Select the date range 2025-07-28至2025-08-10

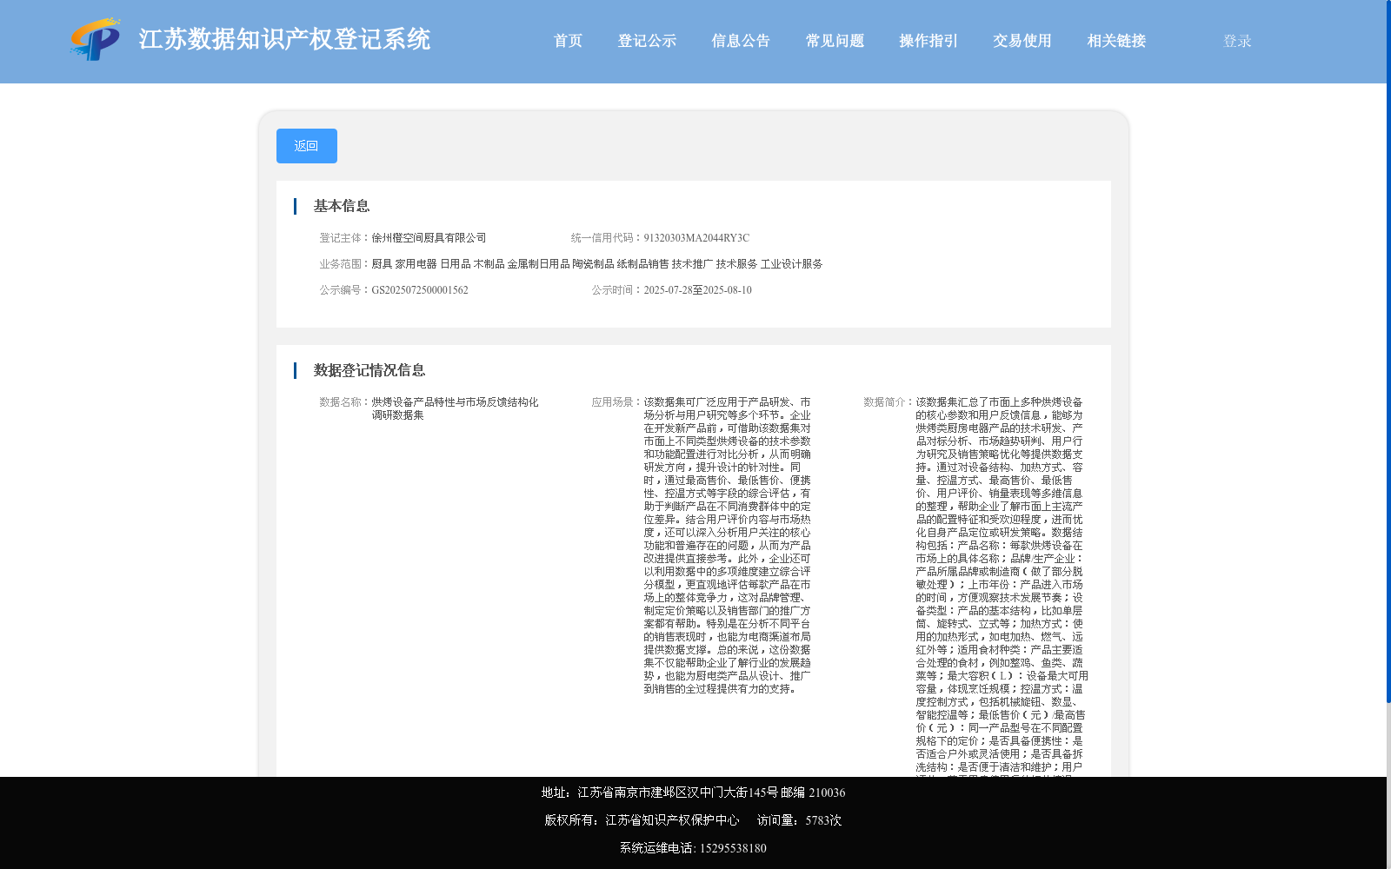pyautogui.click(x=697, y=290)
